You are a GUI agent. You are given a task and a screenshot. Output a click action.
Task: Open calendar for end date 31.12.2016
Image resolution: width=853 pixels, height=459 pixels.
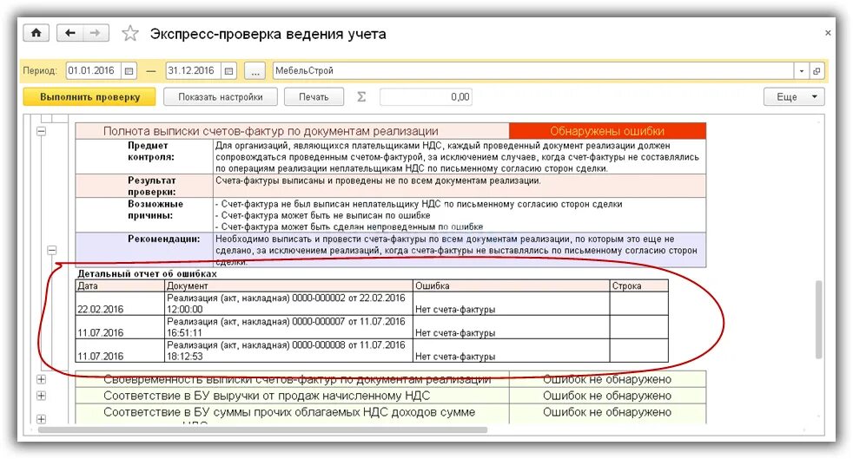tap(229, 70)
